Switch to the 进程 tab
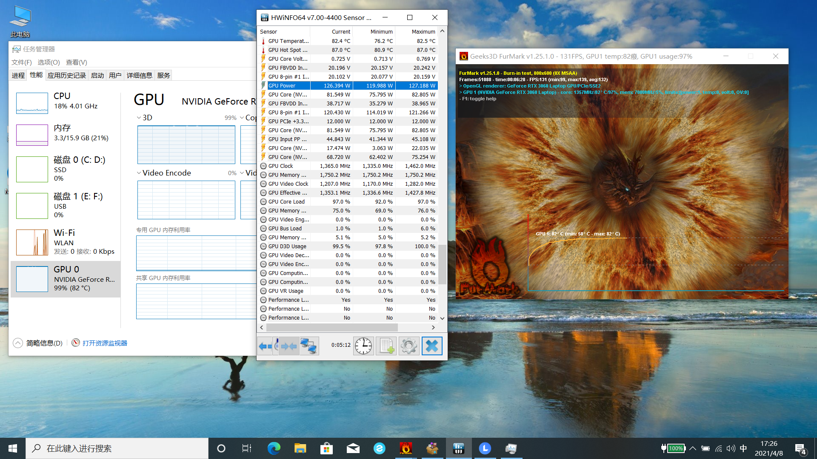This screenshot has height=459, width=817. coord(18,75)
